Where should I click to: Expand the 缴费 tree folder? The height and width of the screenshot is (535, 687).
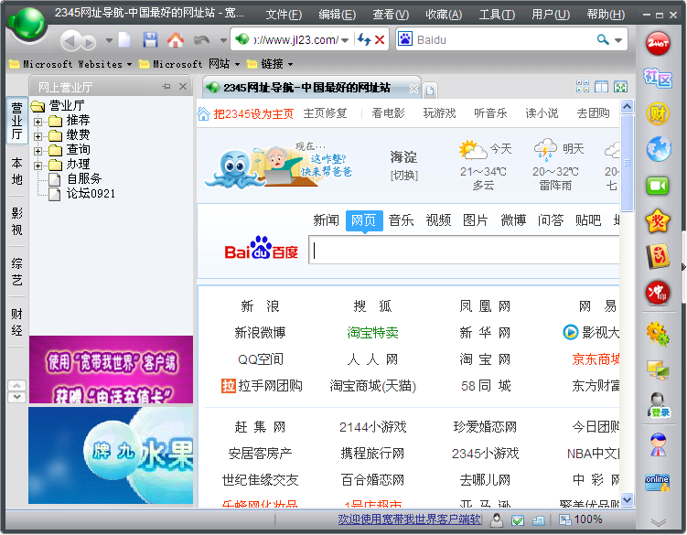point(38,135)
